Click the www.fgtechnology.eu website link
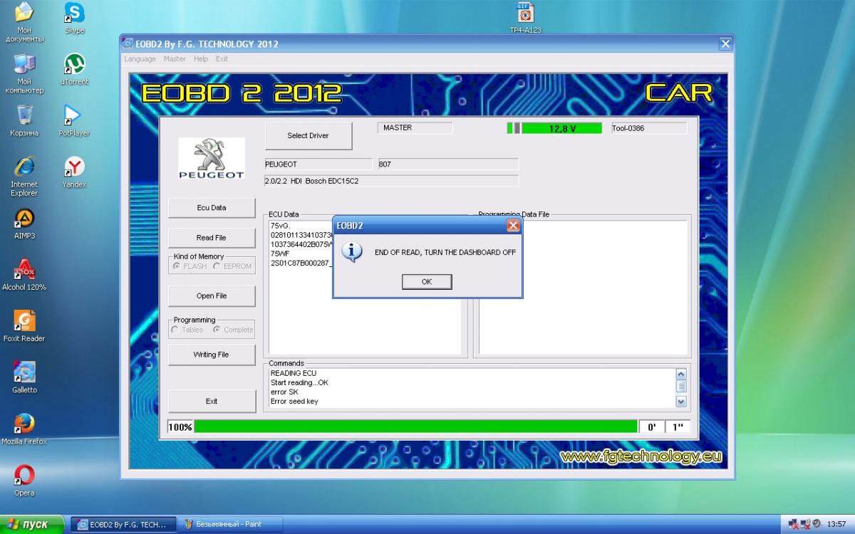Image resolution: width=855 pixels, height=534 pixels. [x=641, y=456]
